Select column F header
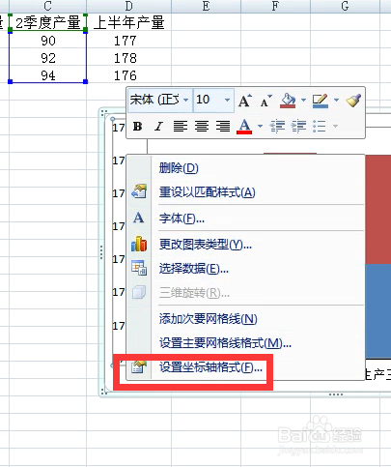The image size is (391, 467). coord(275,6)
